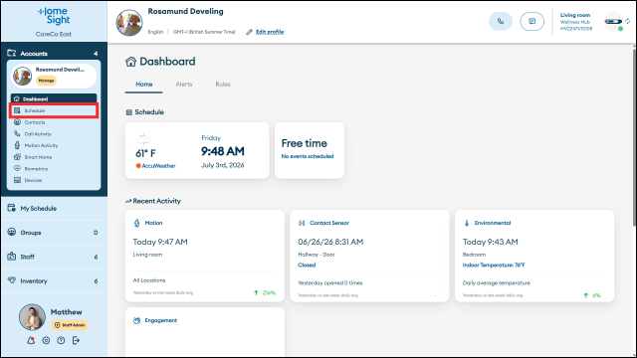Click the Wellness Hub device image

613,22
